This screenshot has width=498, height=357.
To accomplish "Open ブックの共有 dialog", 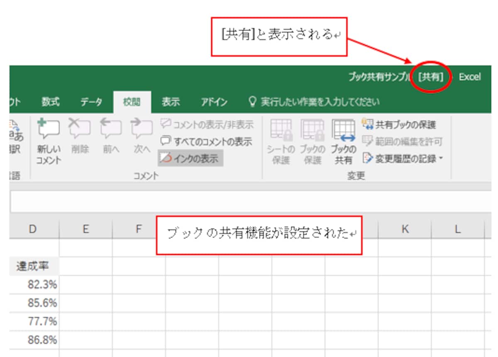I will pos(344,141).
